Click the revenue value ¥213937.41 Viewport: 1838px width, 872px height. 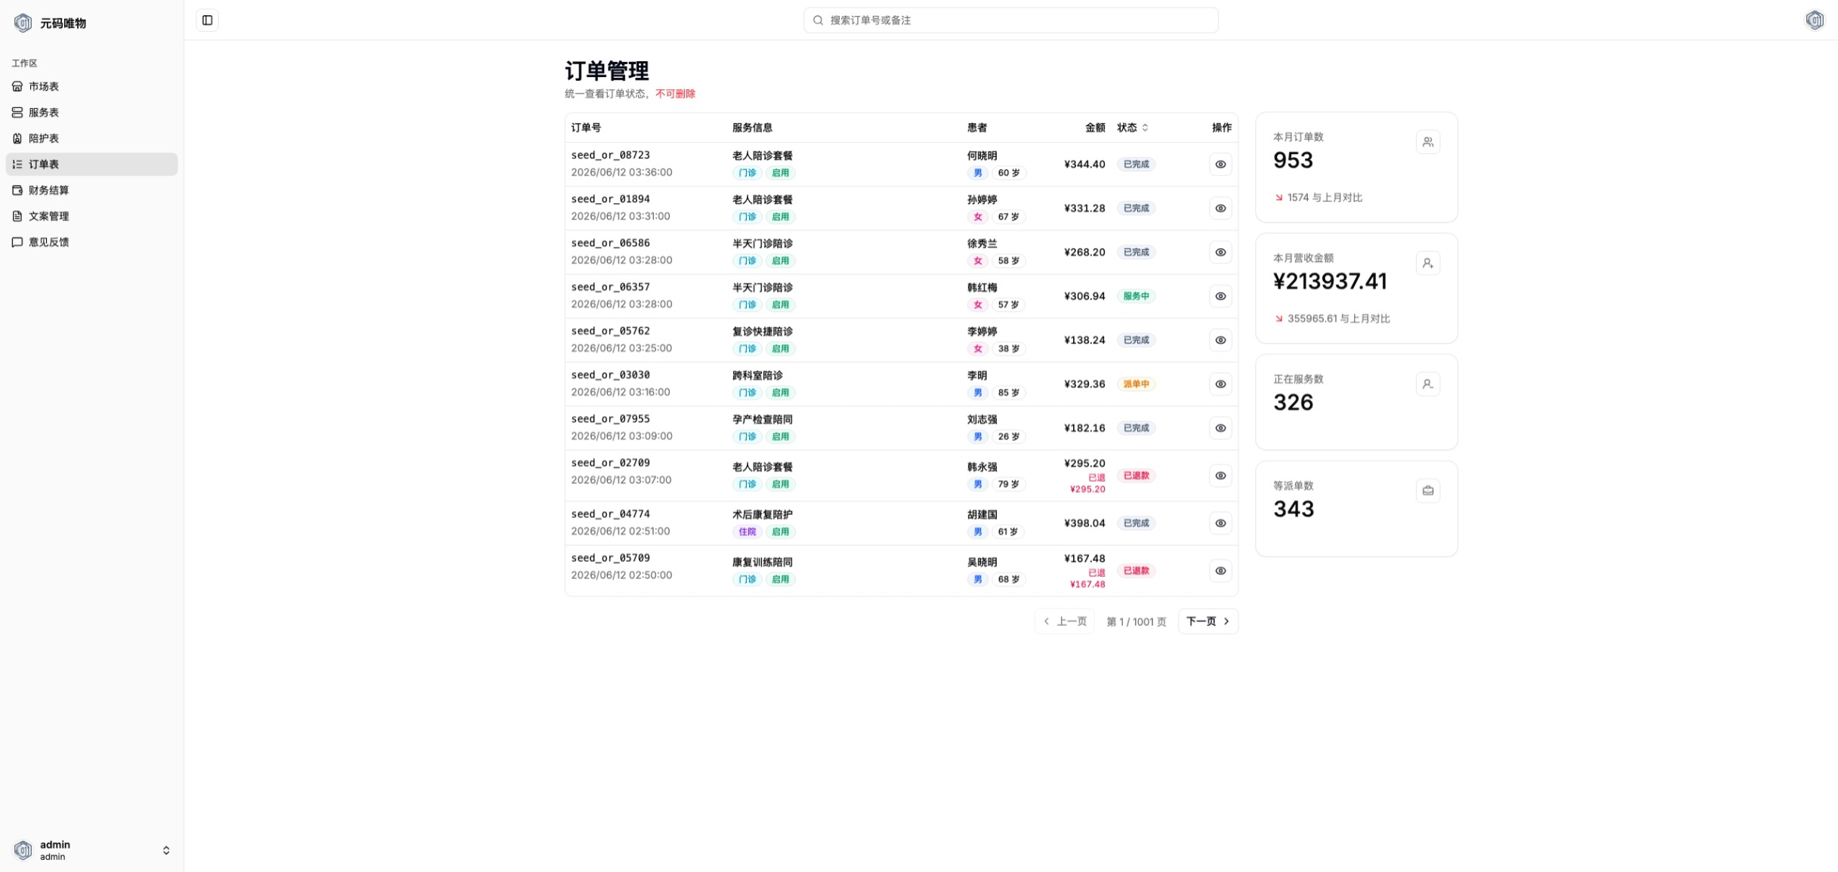(x=1330, y=281)
